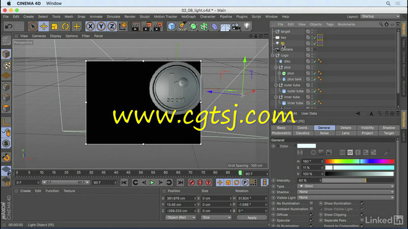
Task: Open the array modeling objects icon
Action: (205, 26)
